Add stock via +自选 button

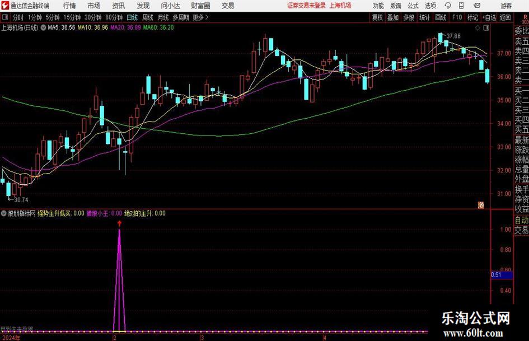[x=489, y=17]
